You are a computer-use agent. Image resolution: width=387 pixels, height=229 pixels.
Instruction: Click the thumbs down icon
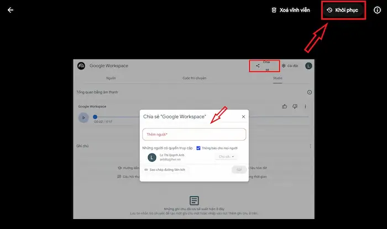pos(295,106)
